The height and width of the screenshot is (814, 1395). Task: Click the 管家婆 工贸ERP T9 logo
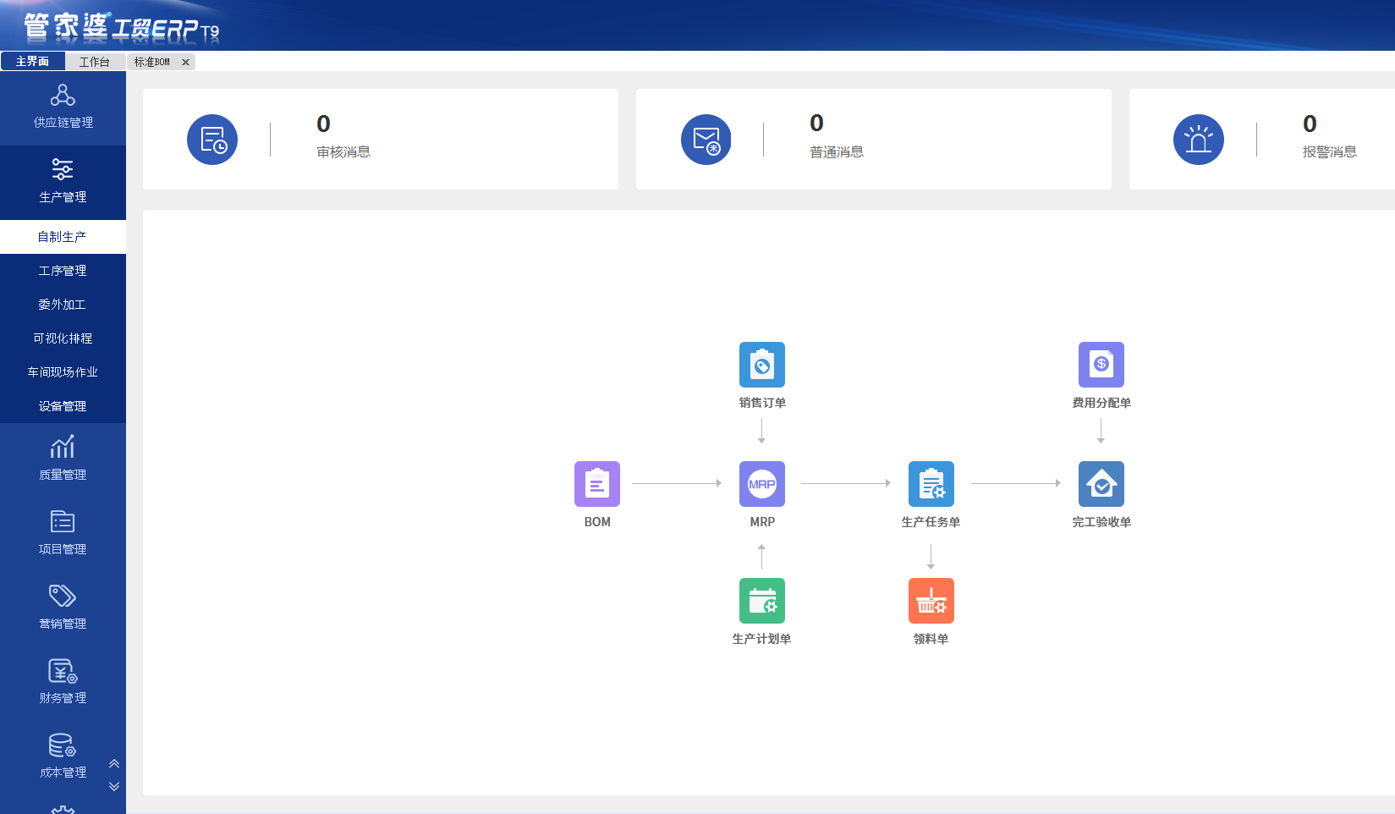click(121, 28)
